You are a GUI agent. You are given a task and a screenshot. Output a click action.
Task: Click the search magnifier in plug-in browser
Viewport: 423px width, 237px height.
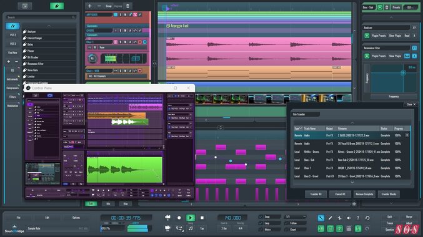click(x=73, y=17)
